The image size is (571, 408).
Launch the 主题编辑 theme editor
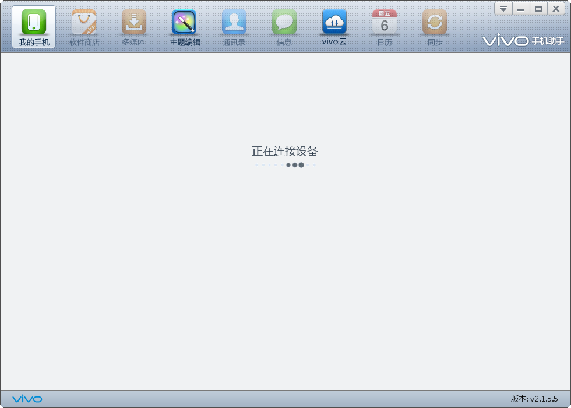tap(185, 28)
